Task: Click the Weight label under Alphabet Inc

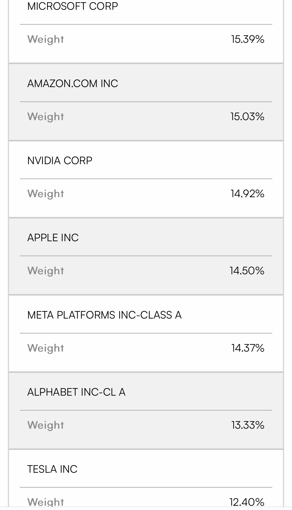Action: click(x=46, y=425)
